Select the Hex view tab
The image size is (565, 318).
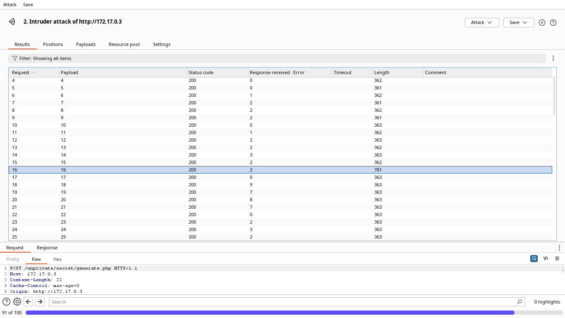click(57, 259)
